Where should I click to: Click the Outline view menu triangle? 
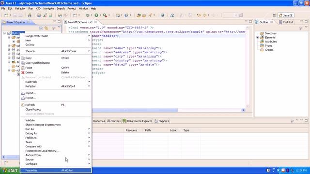306,27
